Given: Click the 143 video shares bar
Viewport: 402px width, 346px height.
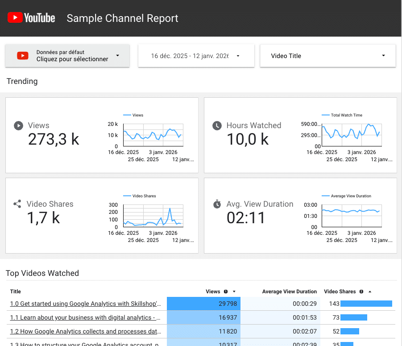Looking at the screenshot, I should coord(366,304).
